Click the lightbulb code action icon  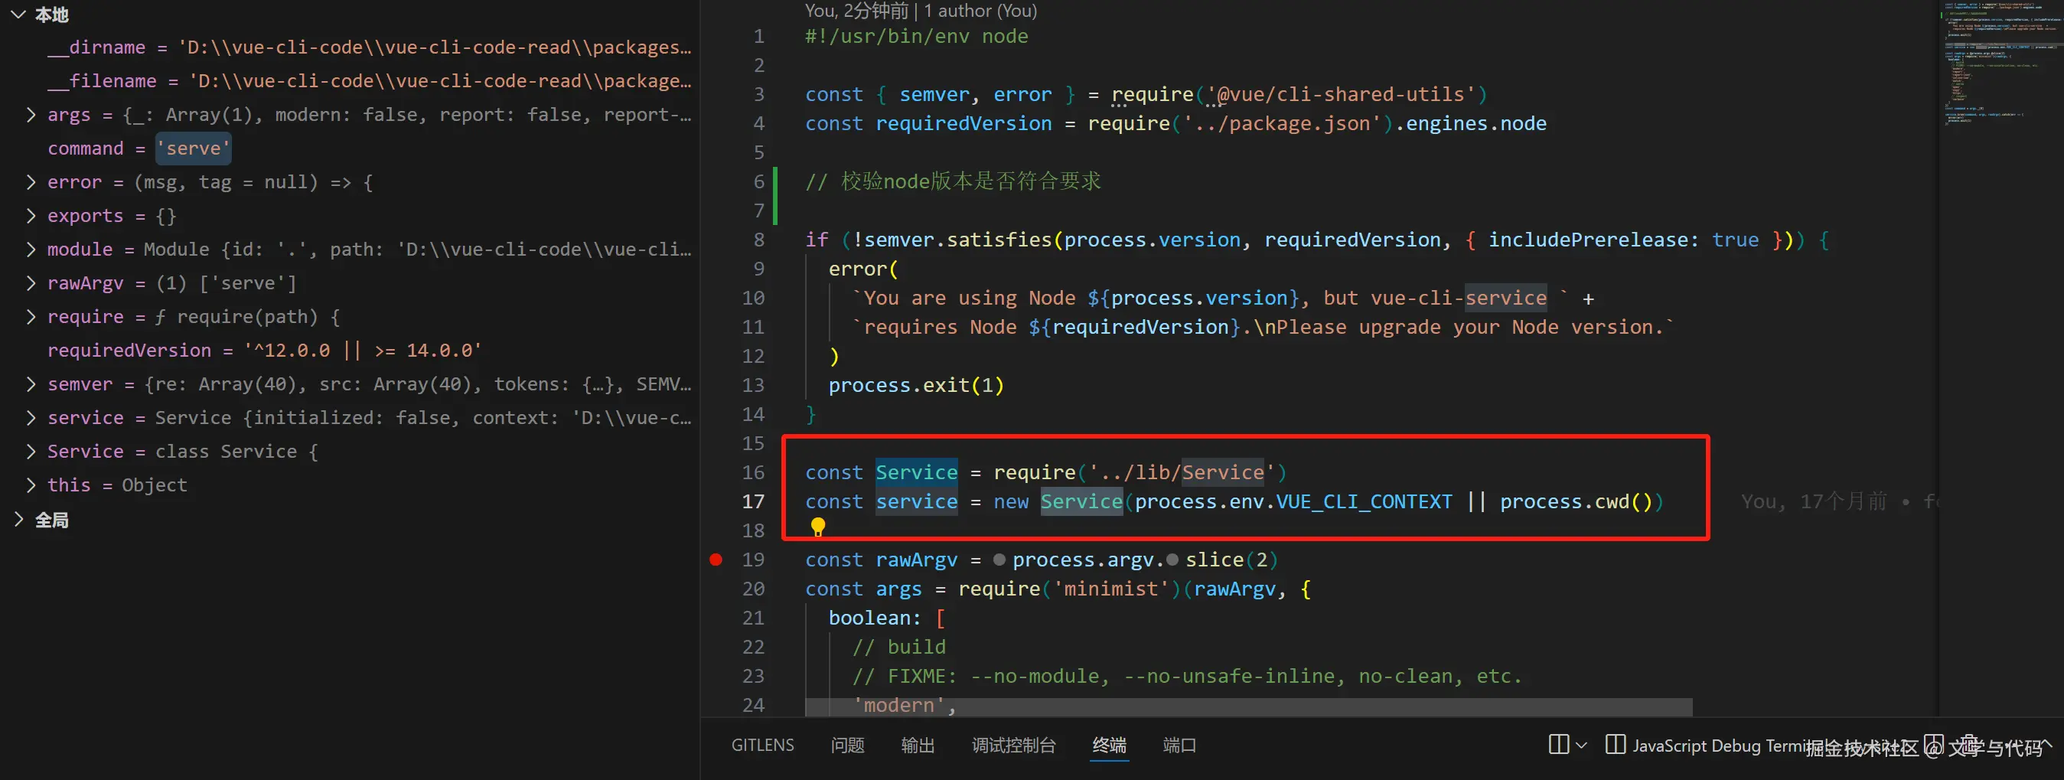click(x=817, y=526)
